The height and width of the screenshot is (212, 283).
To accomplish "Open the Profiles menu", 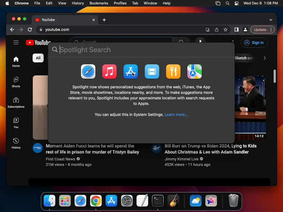I will click(120, 3).
